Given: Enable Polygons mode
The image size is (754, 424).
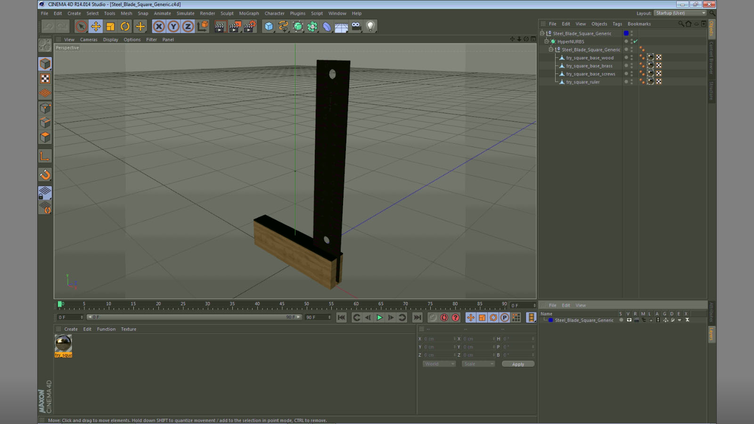Looking at the screenshot, I should [x=45, y=137].
